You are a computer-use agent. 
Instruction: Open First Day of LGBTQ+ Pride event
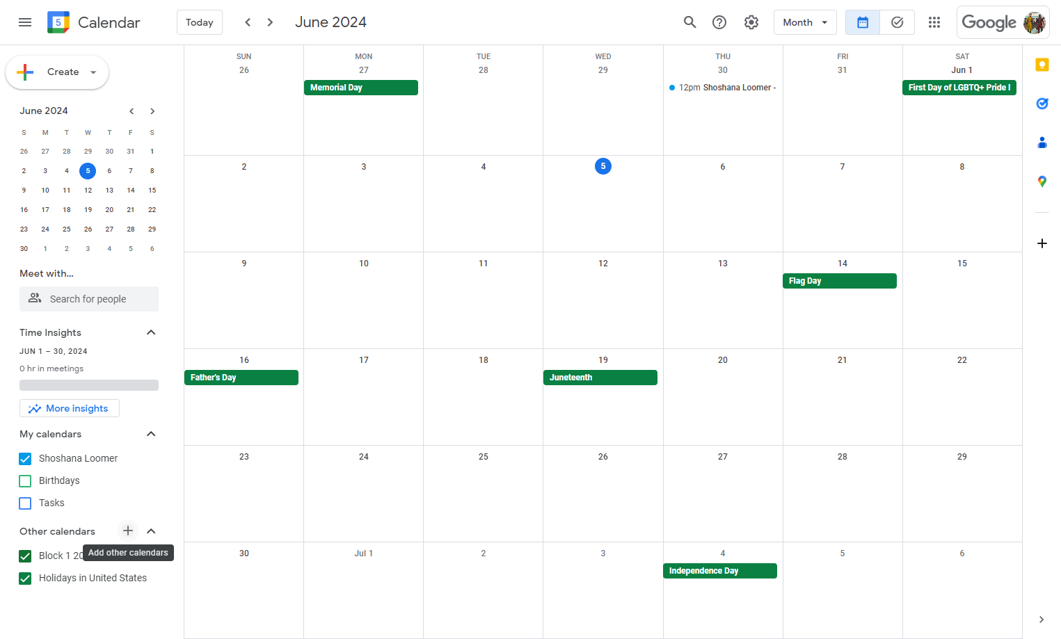[959, 88]
